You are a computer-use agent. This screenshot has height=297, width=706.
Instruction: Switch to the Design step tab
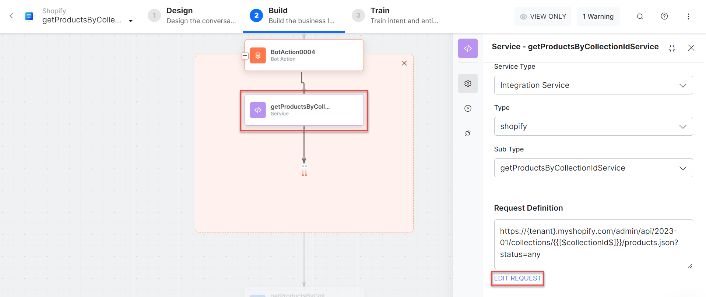192,16
